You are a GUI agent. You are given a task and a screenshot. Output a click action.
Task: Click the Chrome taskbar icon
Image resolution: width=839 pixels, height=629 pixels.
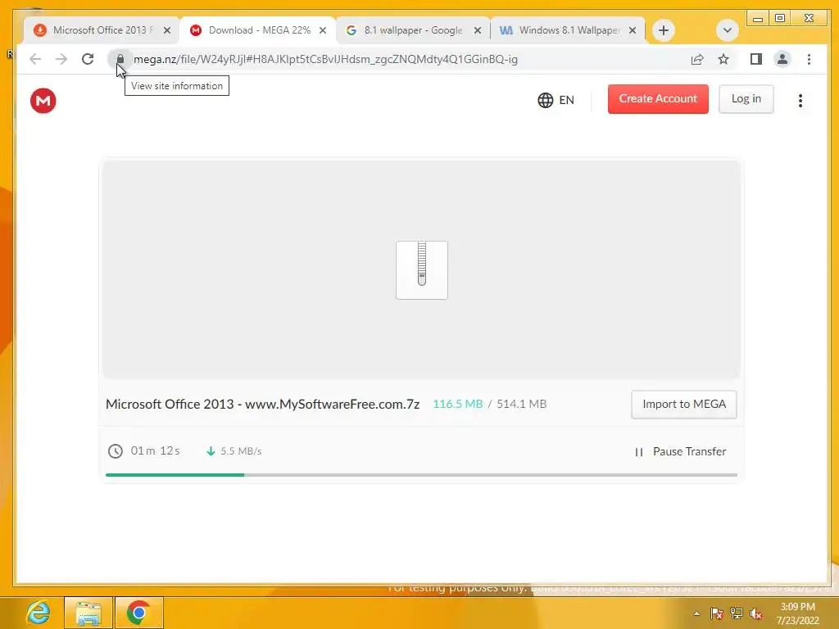138,613
